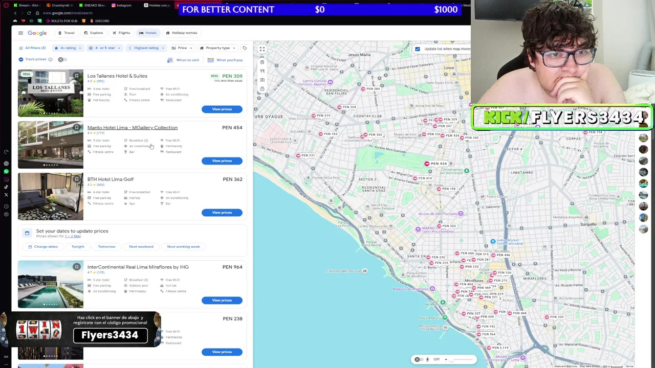Click the PEN 304 map pin
Screen dimensions: 655x368
click(347, 107)
